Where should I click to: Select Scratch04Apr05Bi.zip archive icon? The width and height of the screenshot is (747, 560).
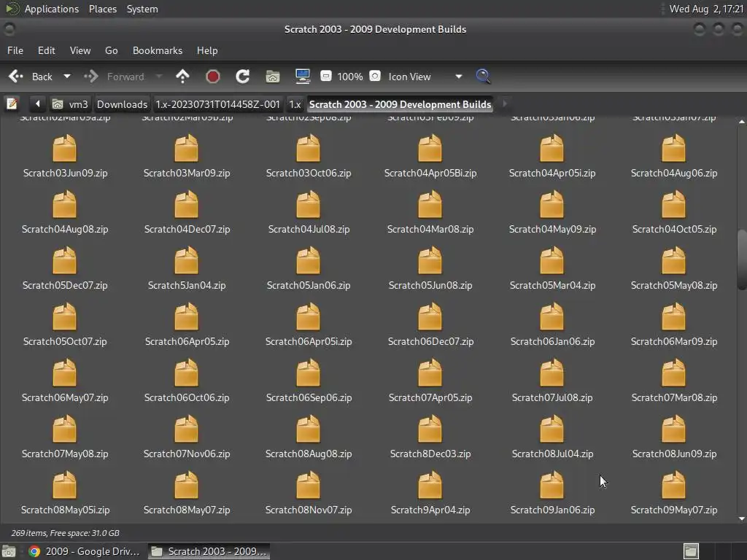(x=430, y=149)
